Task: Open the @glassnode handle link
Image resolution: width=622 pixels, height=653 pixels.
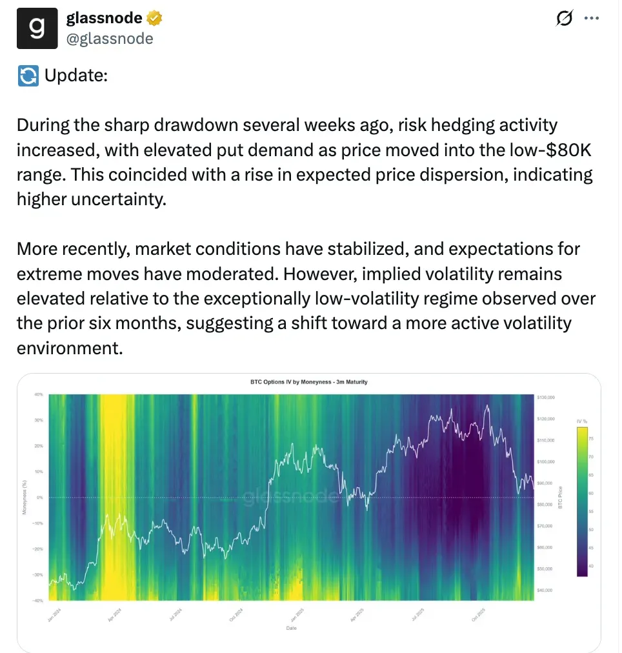Action: pos(110,39)
